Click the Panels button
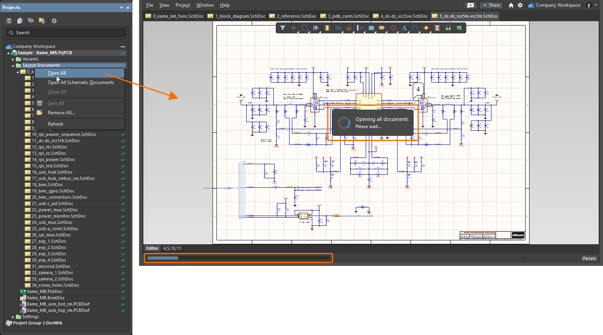Screen dimensions: 603x335 pos(589,258)
